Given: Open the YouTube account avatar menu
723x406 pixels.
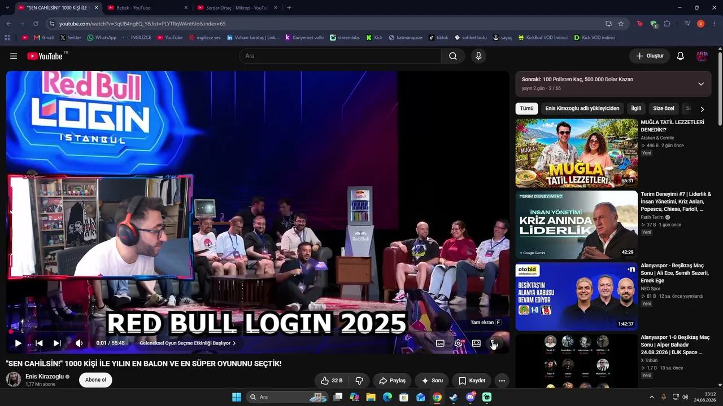Looking at the screenshot, I should 702,56.
